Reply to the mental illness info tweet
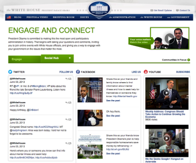Viewport: 196px width, 163px height. (66, 143)
